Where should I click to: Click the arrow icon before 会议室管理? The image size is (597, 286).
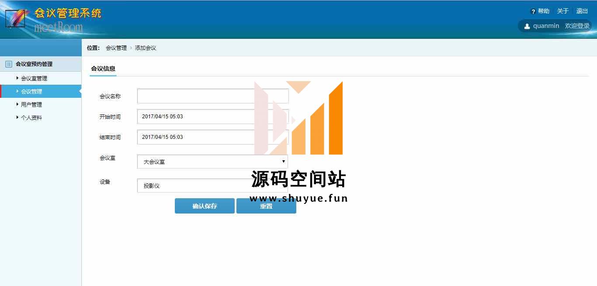17,78
